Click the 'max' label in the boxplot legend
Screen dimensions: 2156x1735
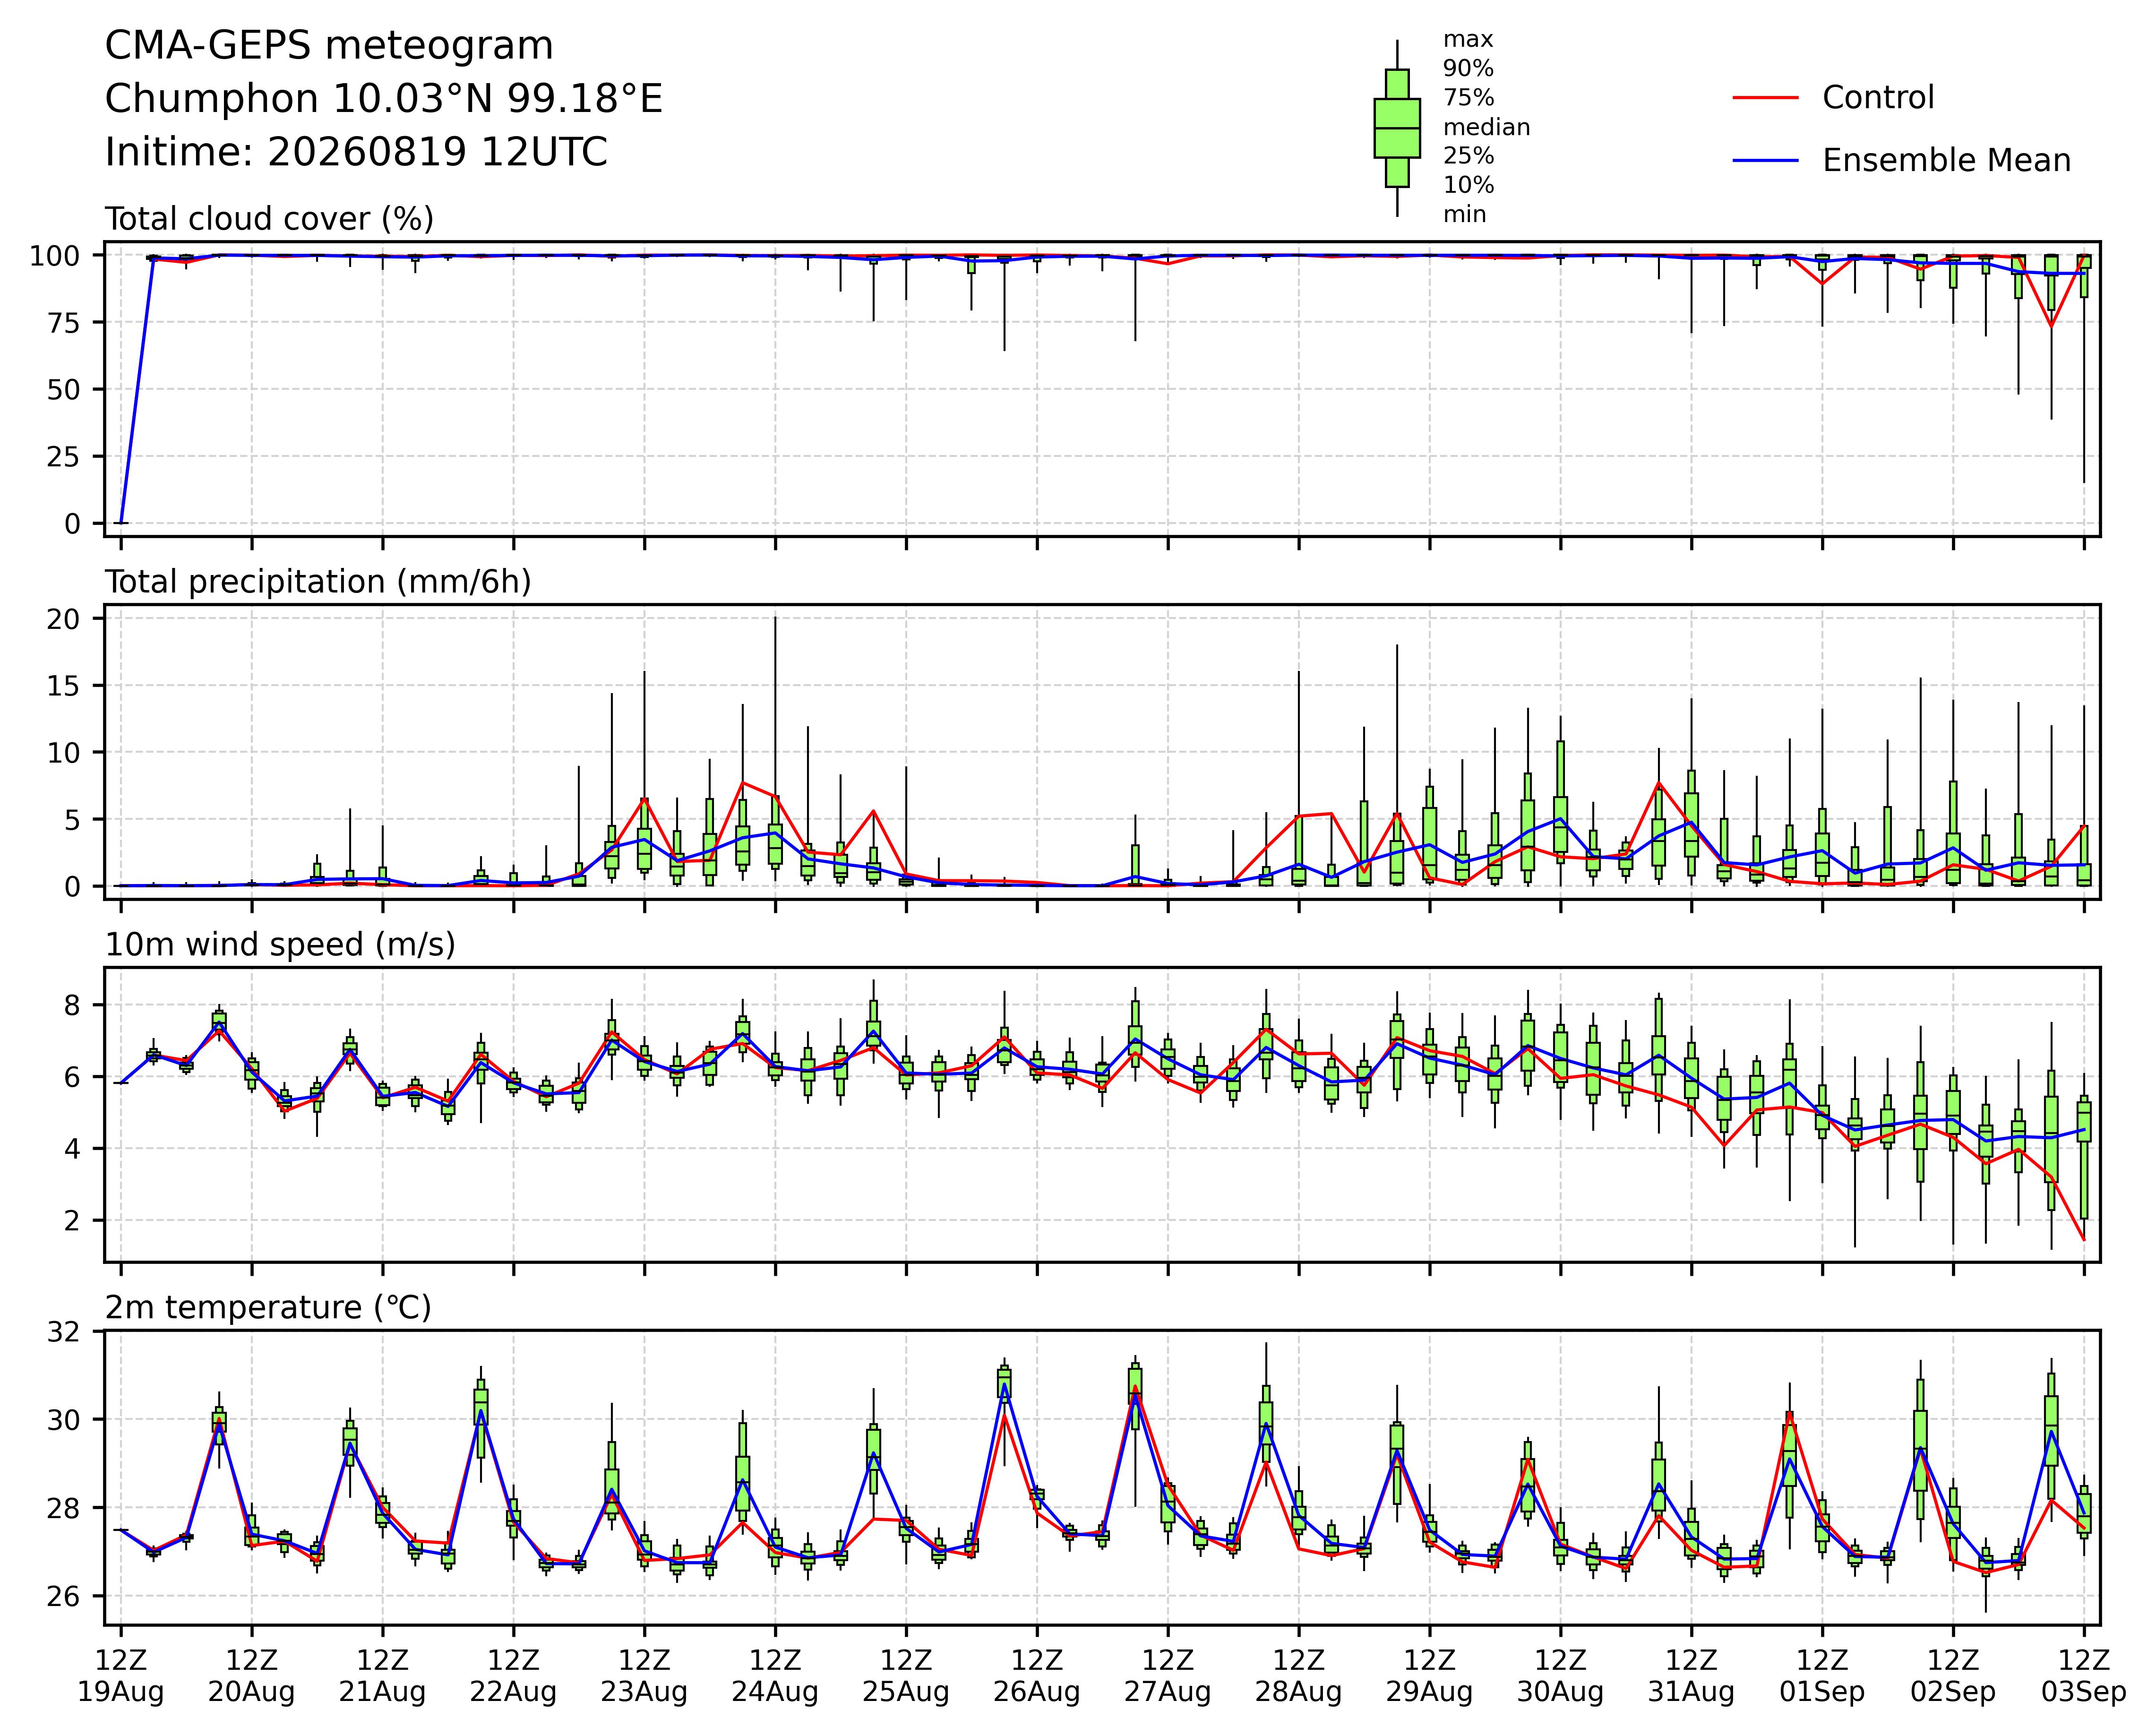click(1468, 40)
